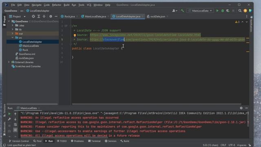Screen dimensions: 261x147
Task: Go to the previous highlighted warning
Action: point(242,22)
